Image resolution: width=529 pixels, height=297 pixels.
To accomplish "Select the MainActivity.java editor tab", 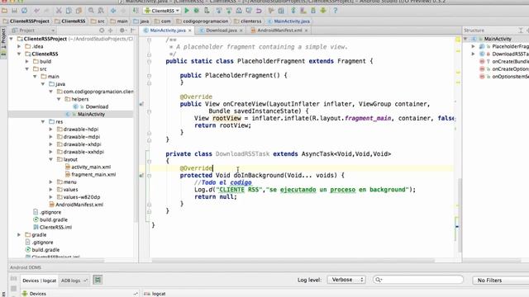I will (167, 31).
